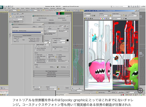Select the Systems category icon

tap(23, 17)
